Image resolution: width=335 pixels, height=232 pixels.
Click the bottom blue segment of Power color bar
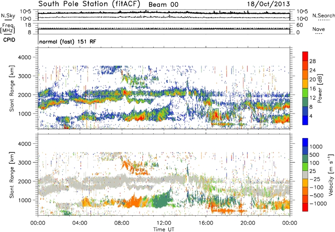305,120
